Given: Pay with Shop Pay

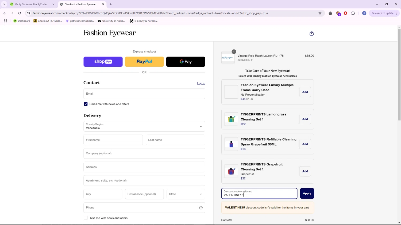Looking at the screenshot, I should 103,62.
